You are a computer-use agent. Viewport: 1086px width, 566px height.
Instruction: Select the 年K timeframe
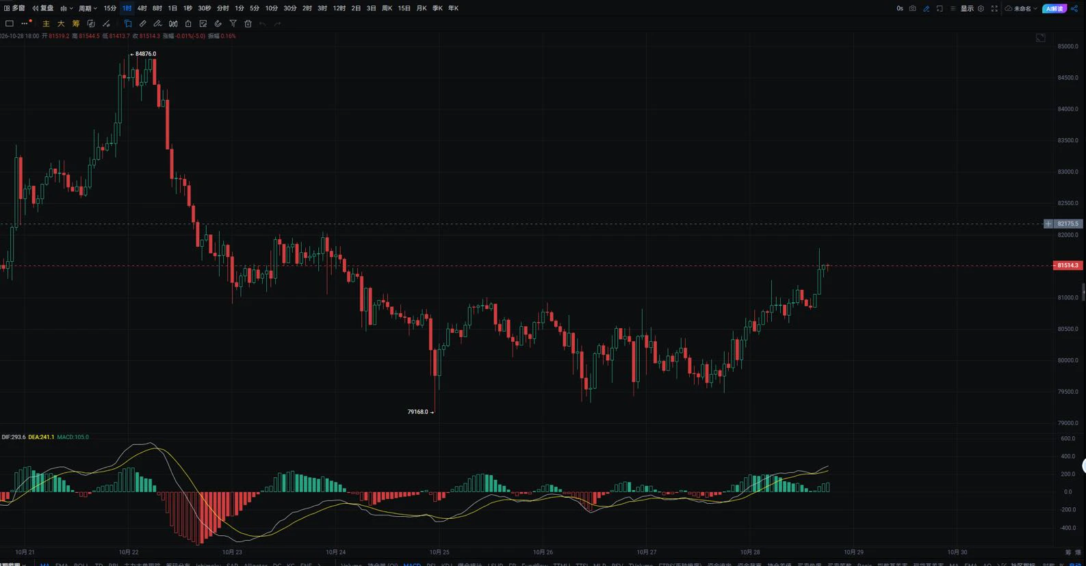[453, 8]
